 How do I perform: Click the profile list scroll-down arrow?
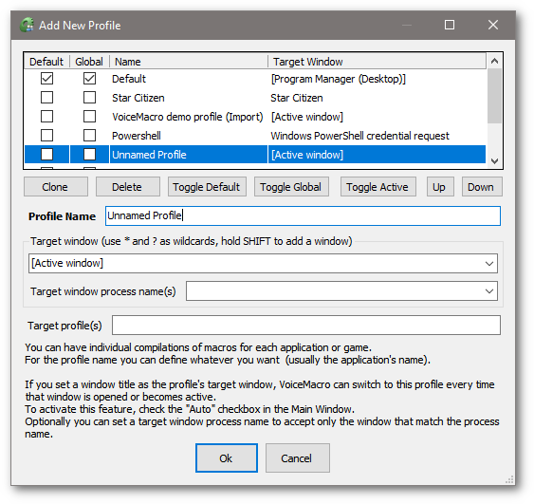pos(494,160)
